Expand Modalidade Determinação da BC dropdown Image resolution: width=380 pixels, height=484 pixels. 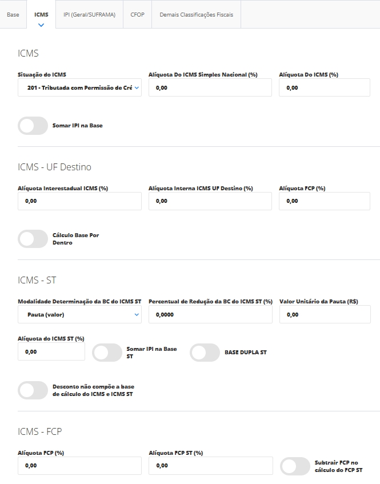tap(79, 314)
